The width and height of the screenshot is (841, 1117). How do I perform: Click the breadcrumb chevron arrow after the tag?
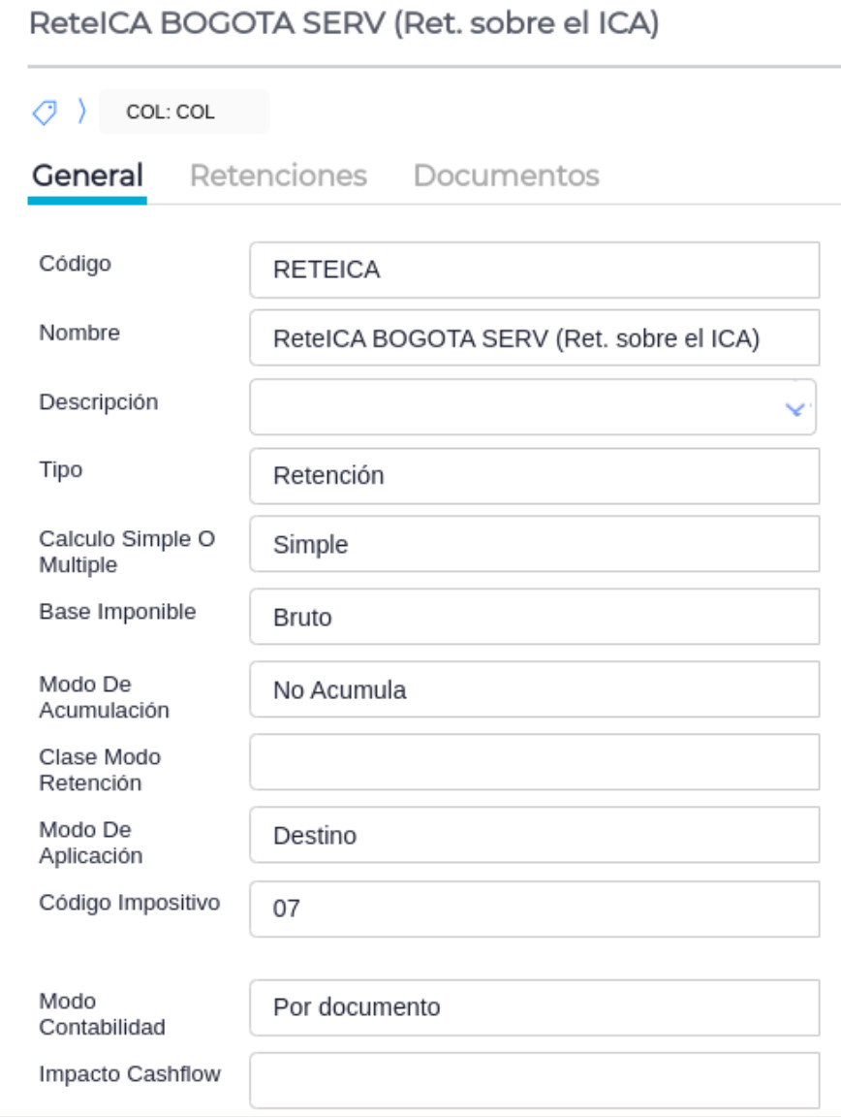81,112
